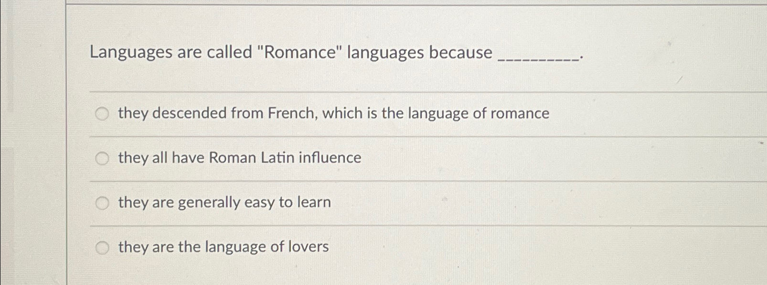The image size is (767, 285).
Task: Select "they are generally easy to learn"
Action: click(x=102, y=203)
